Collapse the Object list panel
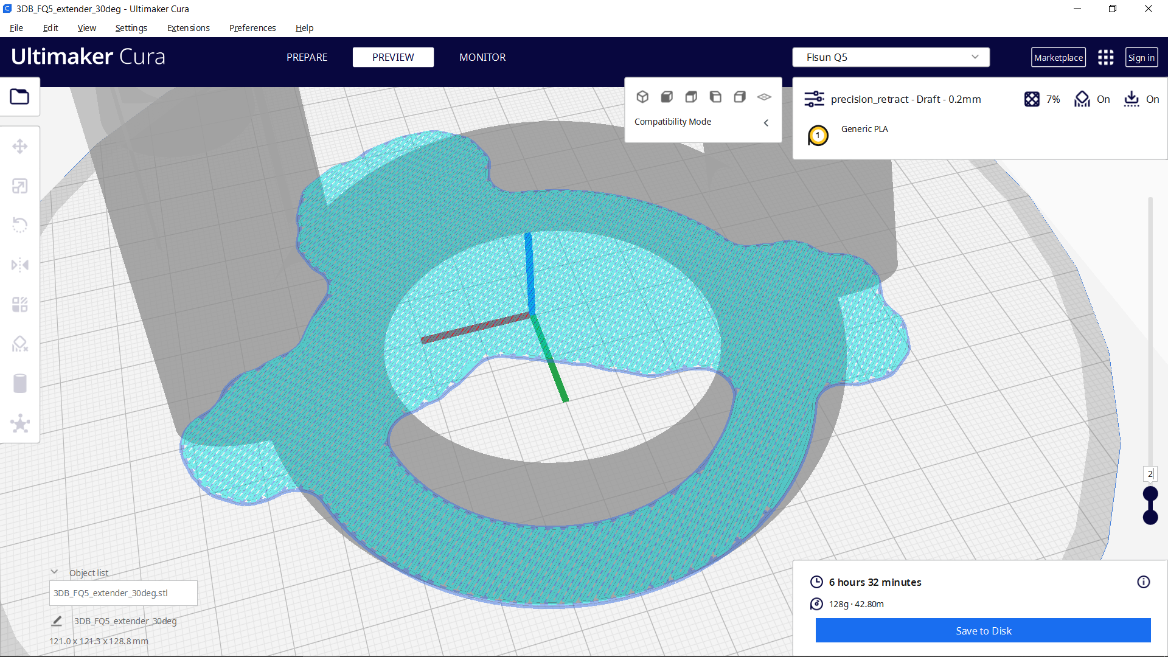Viewport: 1168px width, 657px height. click(54, 571)
